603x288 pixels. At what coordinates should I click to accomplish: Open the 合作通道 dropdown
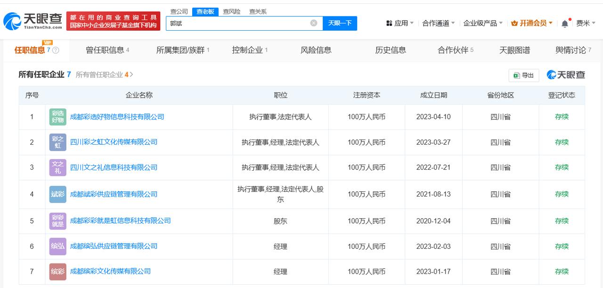tap(439, 23)
